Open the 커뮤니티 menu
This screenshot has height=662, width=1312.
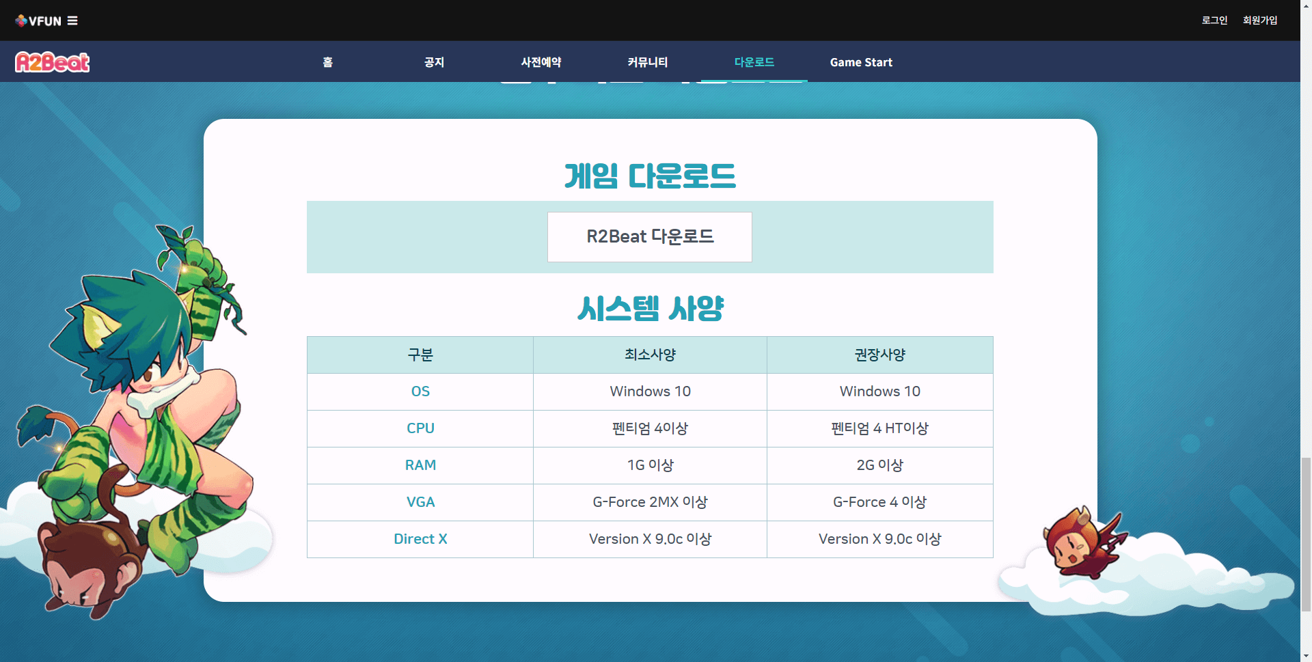point(648,62)
